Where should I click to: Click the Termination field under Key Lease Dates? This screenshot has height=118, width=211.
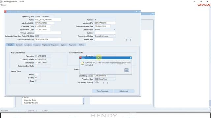tap(43, 63)
